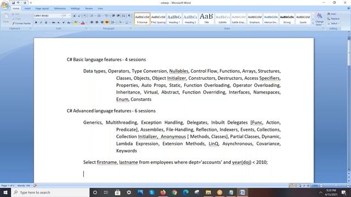The image size is (351, 197).
Task: Open the font name combo box
Action: pos(48,16)
